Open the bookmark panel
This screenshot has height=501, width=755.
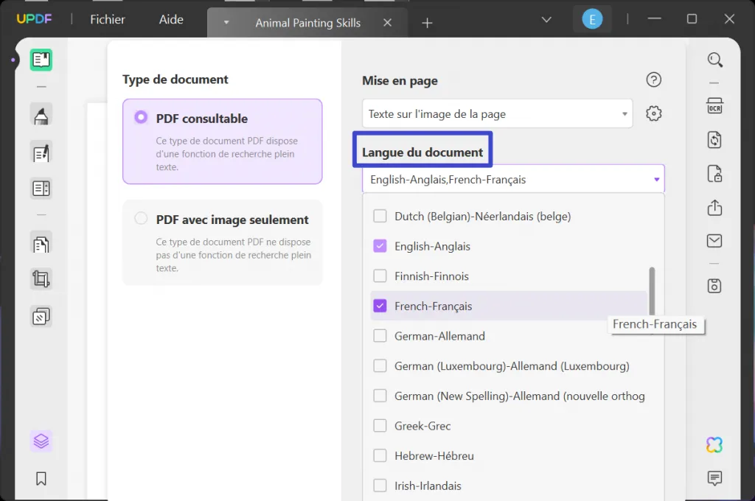pos(41,479)
